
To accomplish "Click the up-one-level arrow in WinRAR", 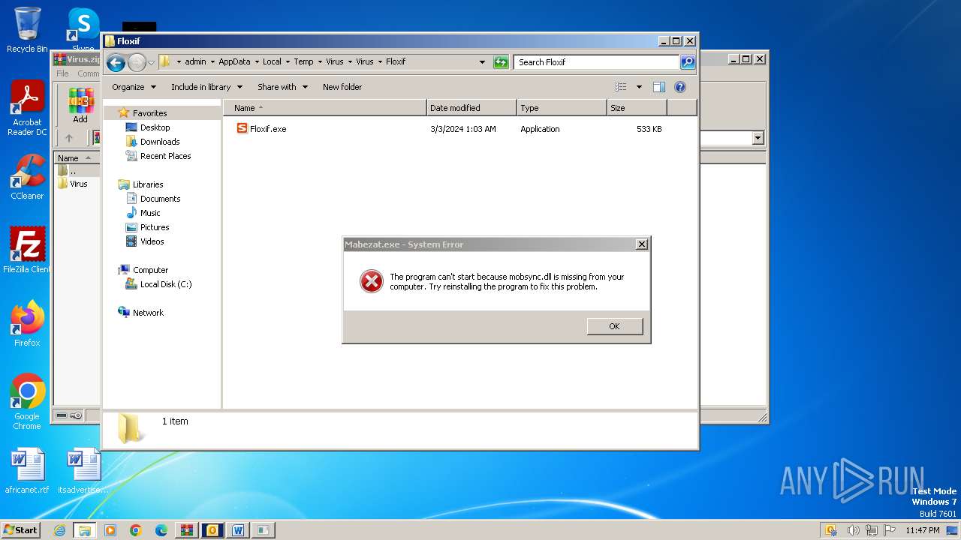I will coord(69,138).
